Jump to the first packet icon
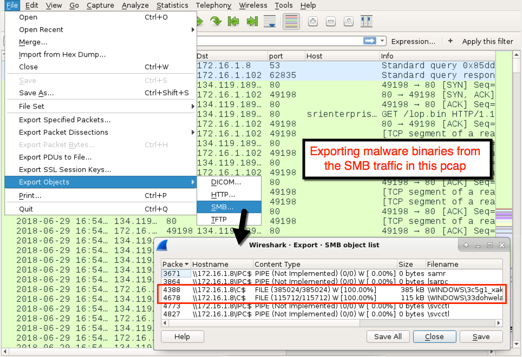This screenshot has width=522, height=357. pos(233,22)
